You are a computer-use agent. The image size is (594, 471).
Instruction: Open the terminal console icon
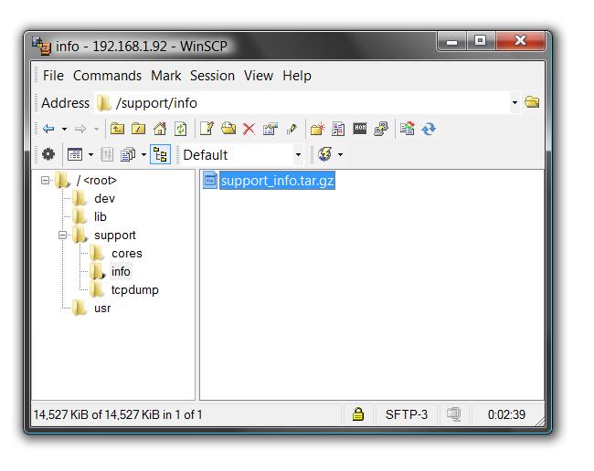tap(360, 129)
